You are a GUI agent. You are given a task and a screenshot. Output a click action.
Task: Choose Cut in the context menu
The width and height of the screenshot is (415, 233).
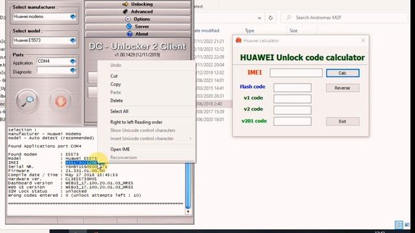click(114, 76)
